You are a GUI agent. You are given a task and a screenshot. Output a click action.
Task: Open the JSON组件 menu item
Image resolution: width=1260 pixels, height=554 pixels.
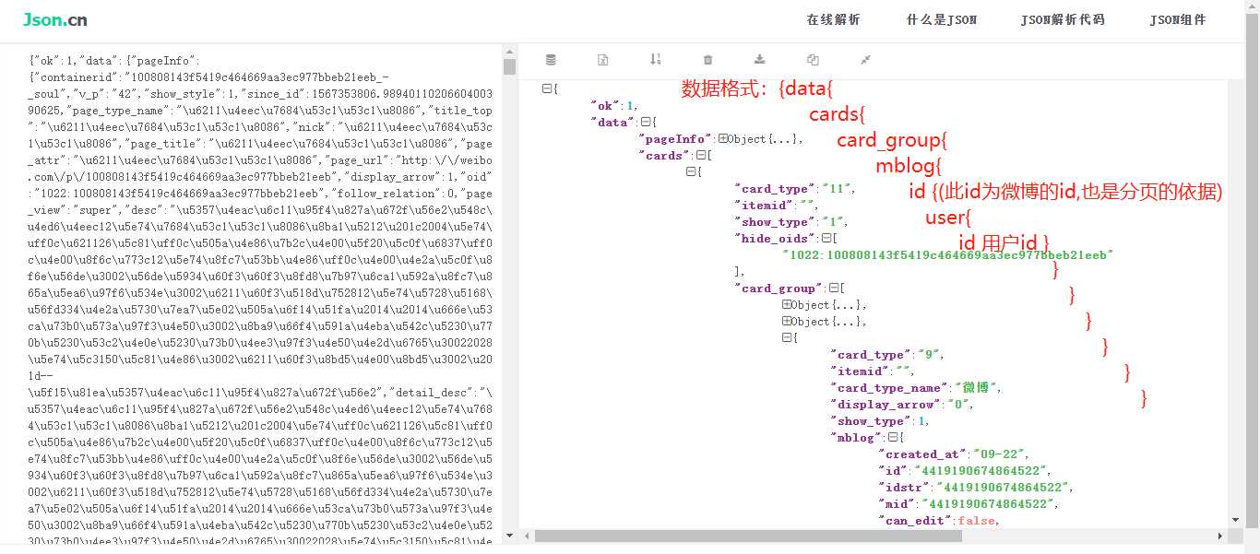pyautogui.click(x=1178, y=19)
